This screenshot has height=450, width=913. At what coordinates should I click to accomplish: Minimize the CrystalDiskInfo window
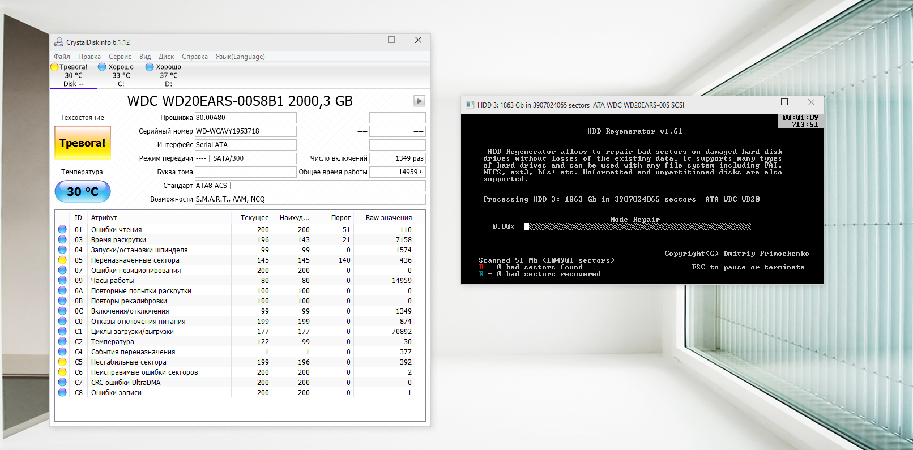pos(366,40)
